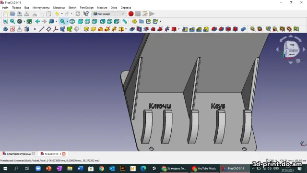Click the navigation cube down arrow
Viewport: 307px width, 173px height.
tap(291, 63)
